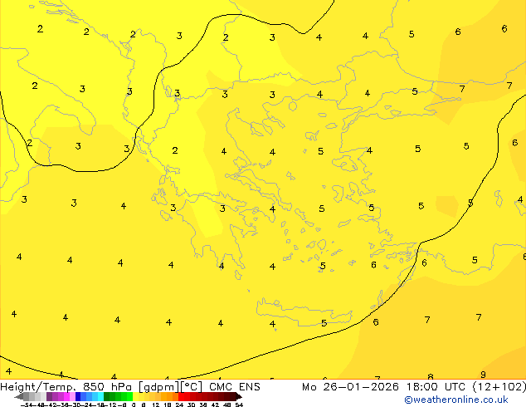Pick the dark blue swatch in the legend
Screen dimensions: 526x407
click(78, 396)
